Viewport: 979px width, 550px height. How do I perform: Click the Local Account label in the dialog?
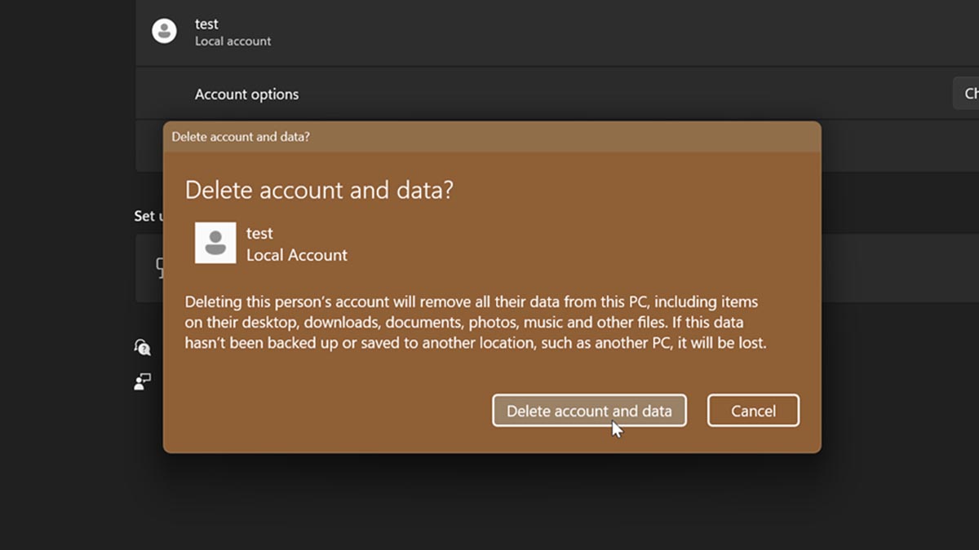pos(297,255)
